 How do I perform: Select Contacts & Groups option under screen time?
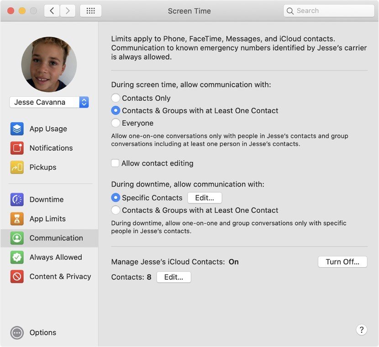(116, 110)
